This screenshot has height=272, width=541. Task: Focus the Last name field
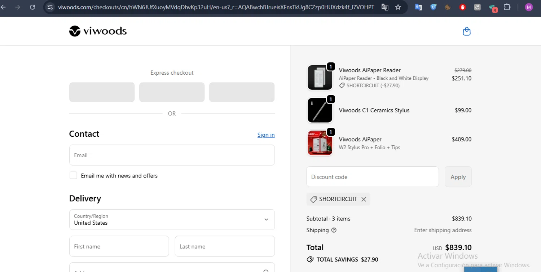pos(225,246)
